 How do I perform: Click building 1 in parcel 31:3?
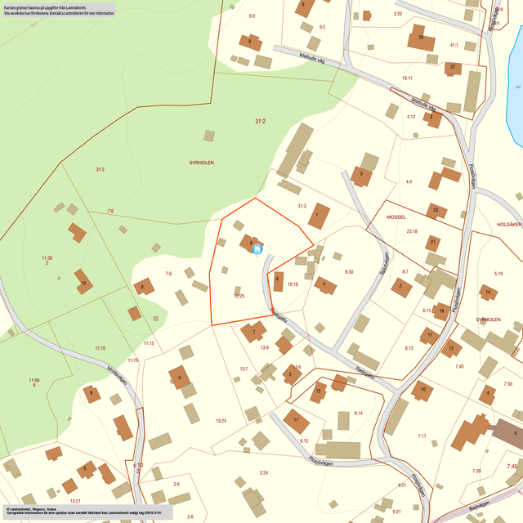click(x=318, y=216)
